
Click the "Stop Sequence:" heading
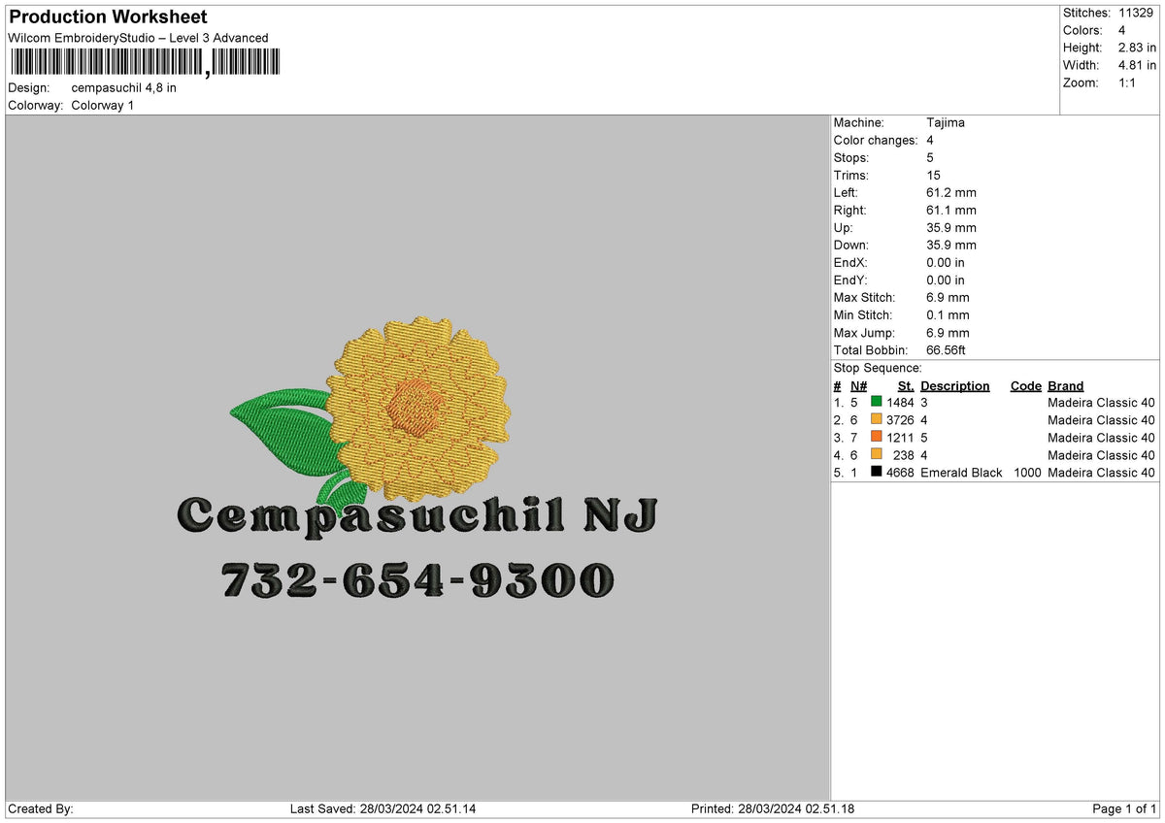pyautogui.click(x=878, y=368)
